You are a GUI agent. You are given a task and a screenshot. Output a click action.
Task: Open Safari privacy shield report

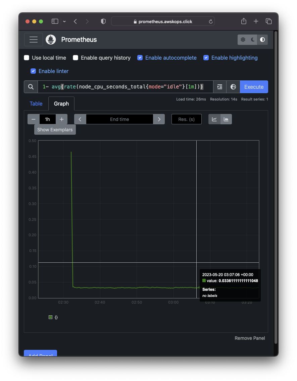coord(103,21)
